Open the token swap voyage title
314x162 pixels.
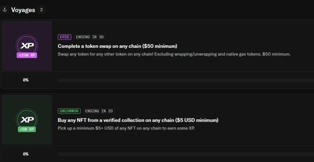click(118, 46)
